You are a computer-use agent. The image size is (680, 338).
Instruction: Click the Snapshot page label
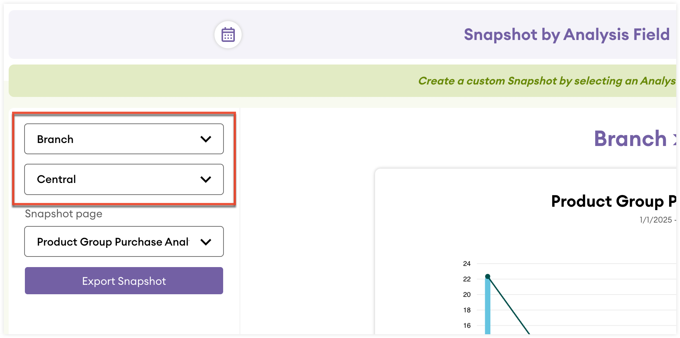point(64,214)
